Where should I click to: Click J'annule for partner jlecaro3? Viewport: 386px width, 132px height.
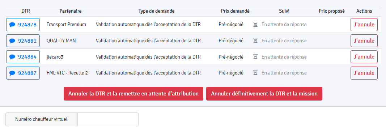(364, 57)
